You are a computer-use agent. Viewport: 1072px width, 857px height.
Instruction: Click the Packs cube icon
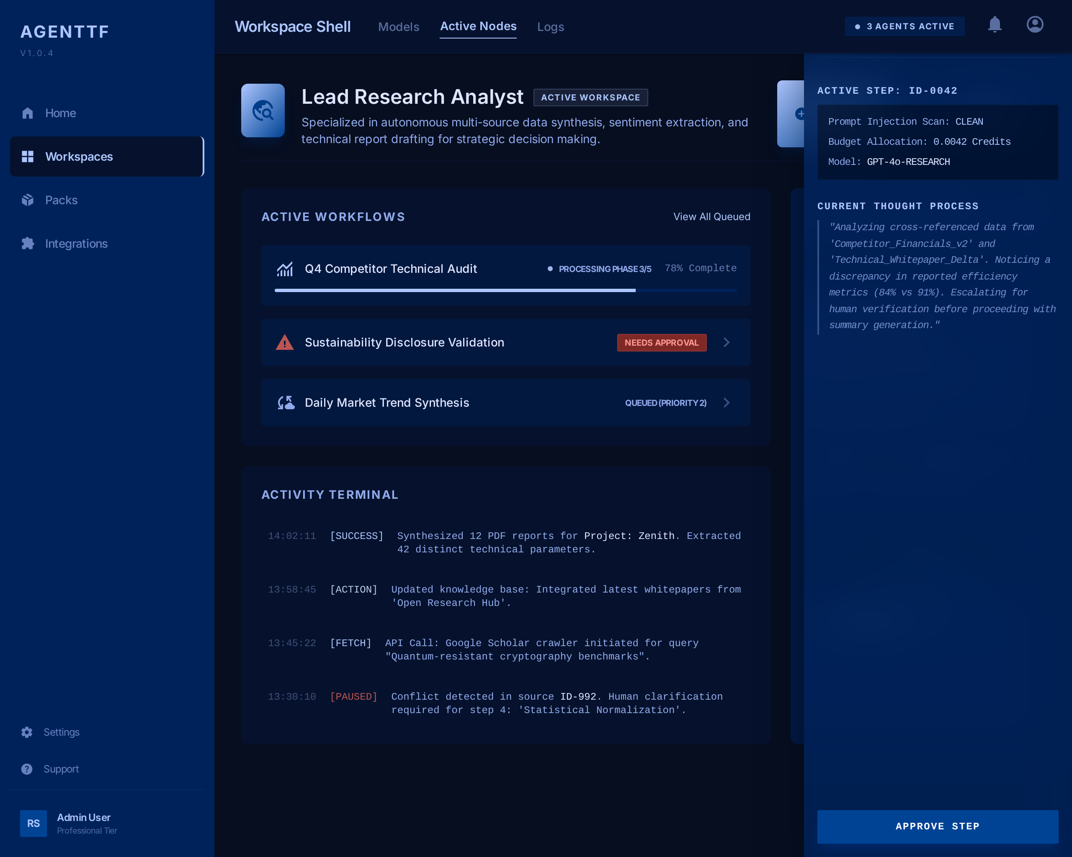coord(28,200)
